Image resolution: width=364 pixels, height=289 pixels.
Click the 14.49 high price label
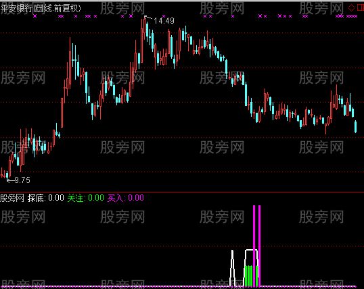164,21
